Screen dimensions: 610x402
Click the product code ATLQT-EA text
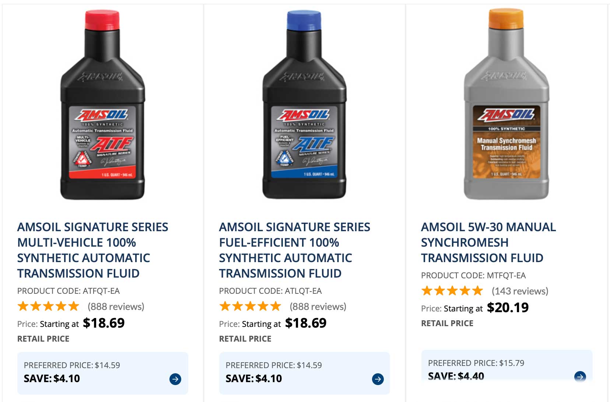click(270, 290)
